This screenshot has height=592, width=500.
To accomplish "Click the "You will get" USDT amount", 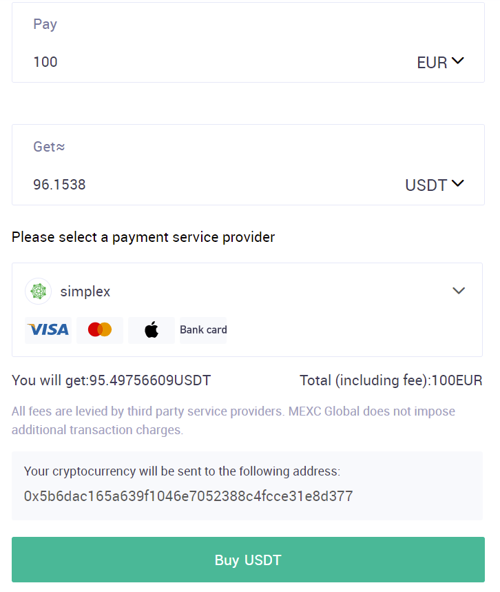I will (150, 380).
